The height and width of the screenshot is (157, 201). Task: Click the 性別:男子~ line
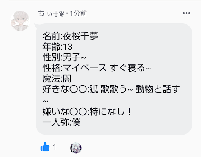pos(64,57)
